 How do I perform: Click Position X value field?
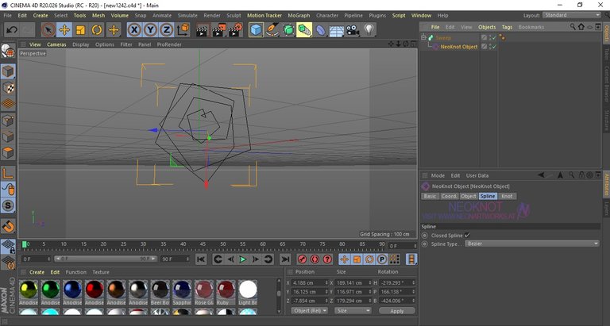(311, 283)
